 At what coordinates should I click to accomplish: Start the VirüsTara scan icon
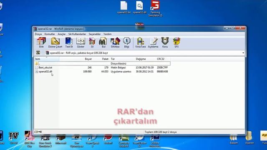click(x=140, y=42)
